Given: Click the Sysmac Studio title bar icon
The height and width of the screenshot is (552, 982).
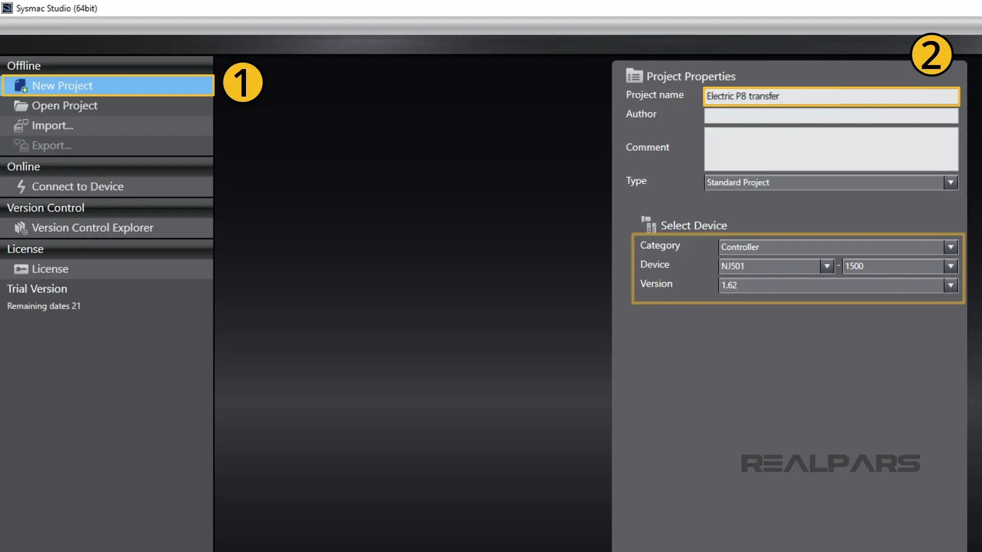Looking at the screenshot, I should click(7, 8).
